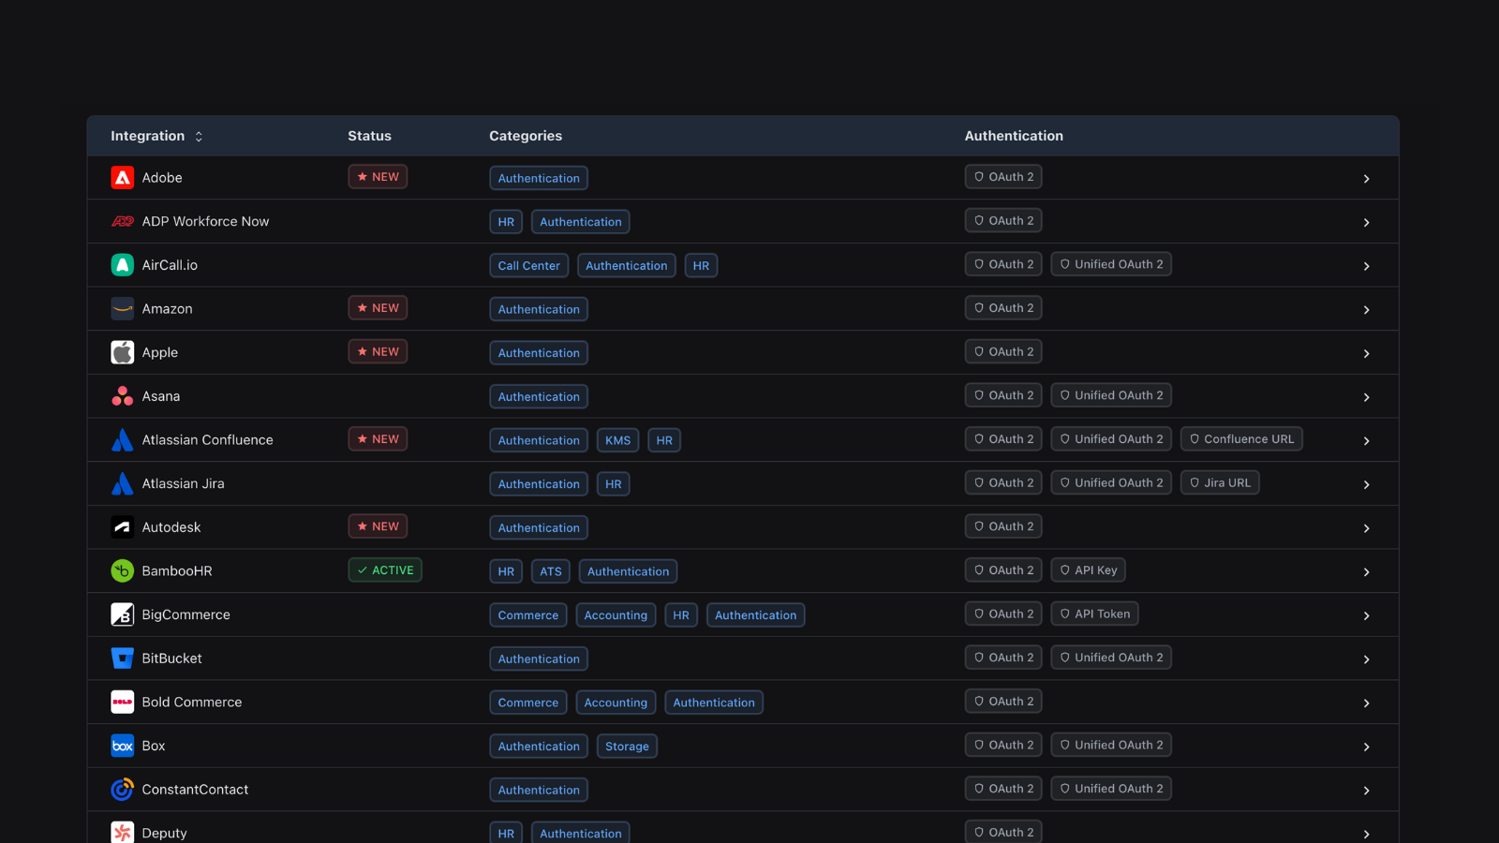Click the ACTIVE status badge on BambooHR
Image resolution: width=1499 pixels, height=843 pixels.
pyautogui.click(x=384, y=569)
